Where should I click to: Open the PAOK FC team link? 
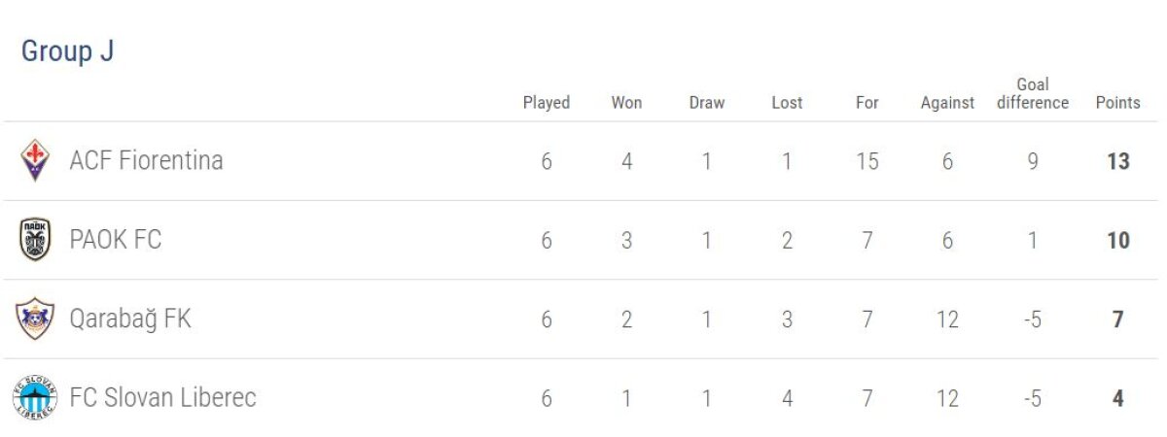115,240
